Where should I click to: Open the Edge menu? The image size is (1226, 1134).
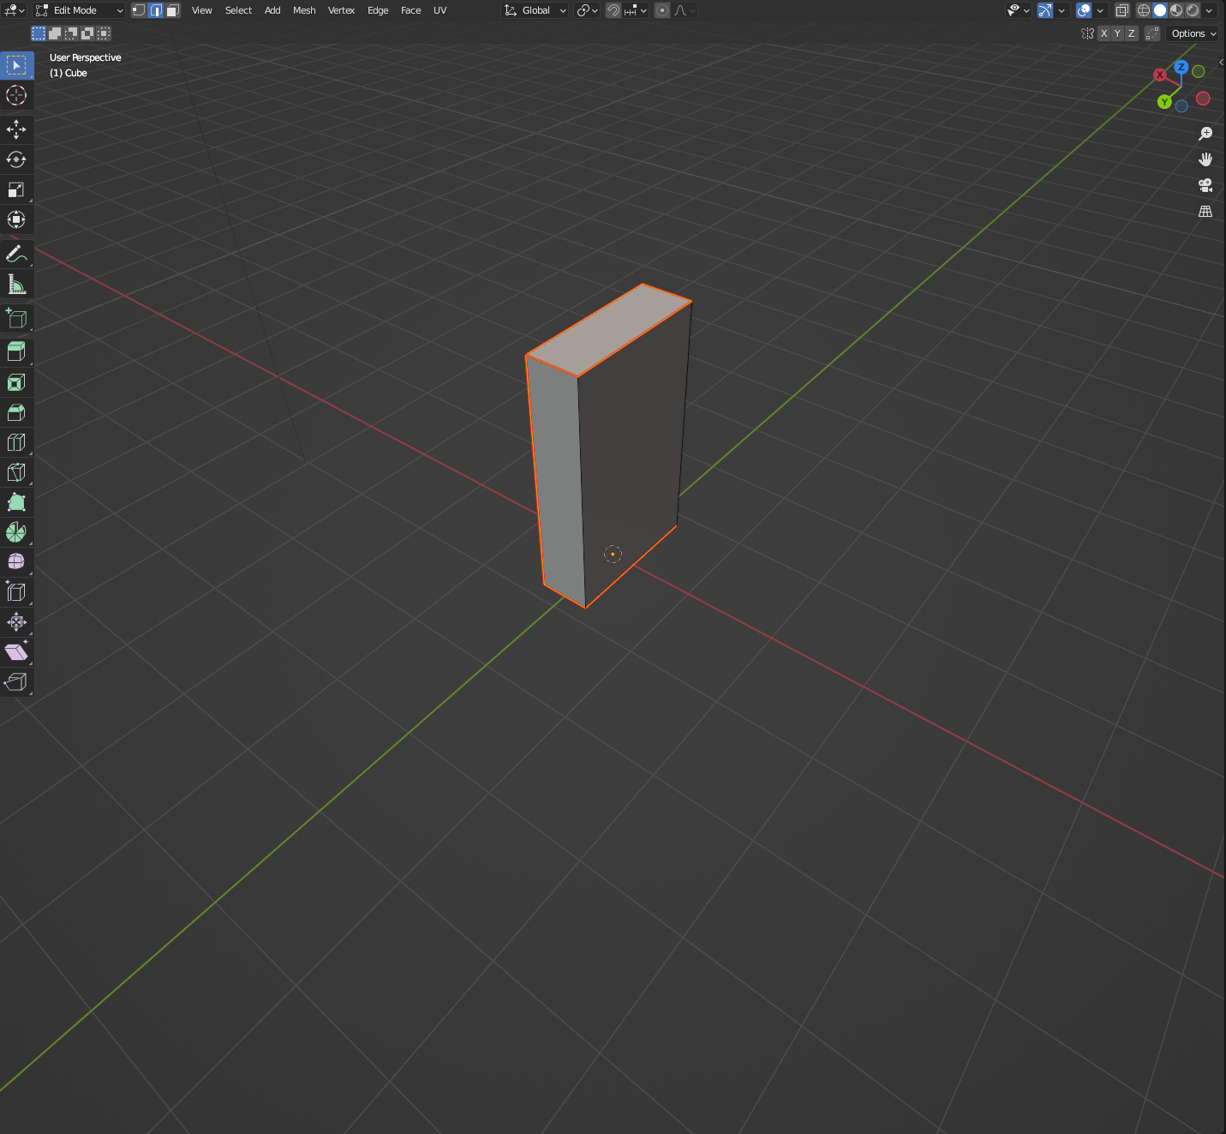378,10
